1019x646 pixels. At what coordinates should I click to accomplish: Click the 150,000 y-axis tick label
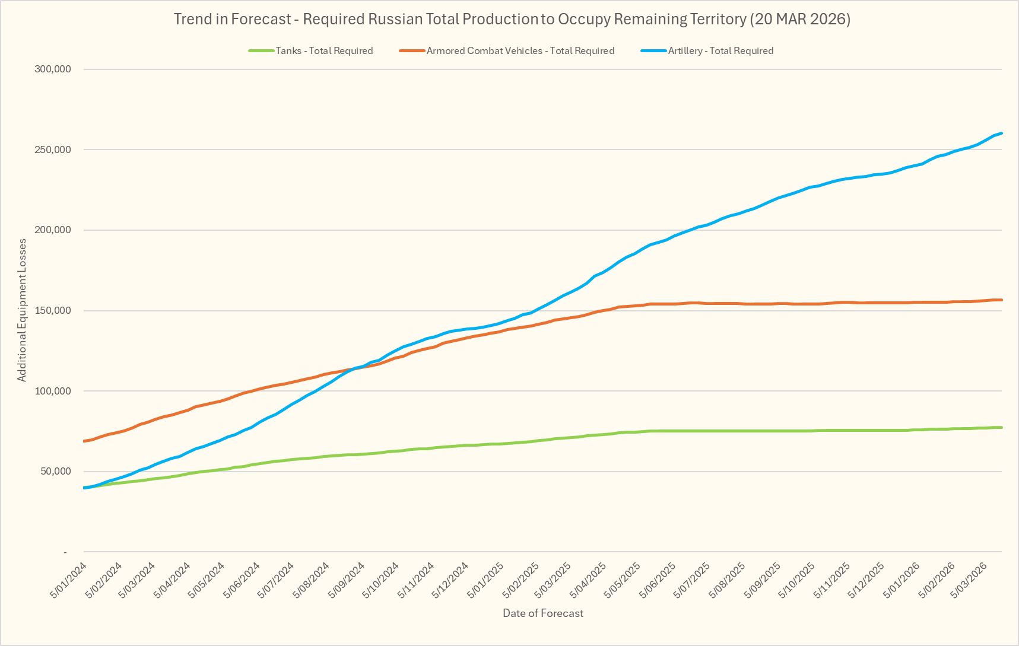tap(53, 311)
